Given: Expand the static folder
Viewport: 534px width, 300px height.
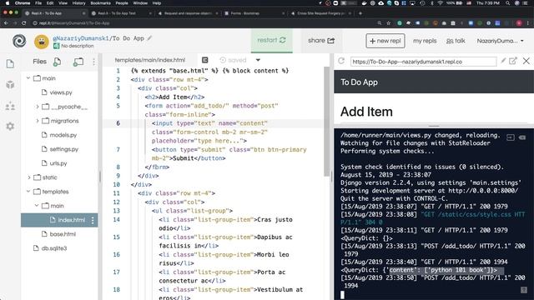Looking at the screenshot, I should point(28,177).
